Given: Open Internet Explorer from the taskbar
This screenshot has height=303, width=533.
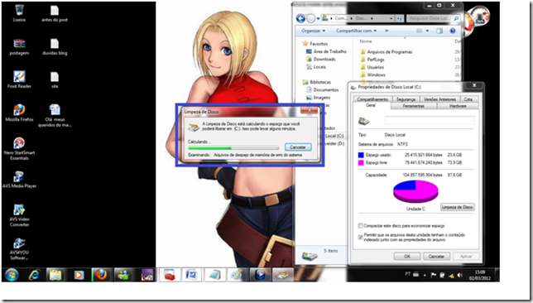Looking at the screenshot, I should [34, 275].
